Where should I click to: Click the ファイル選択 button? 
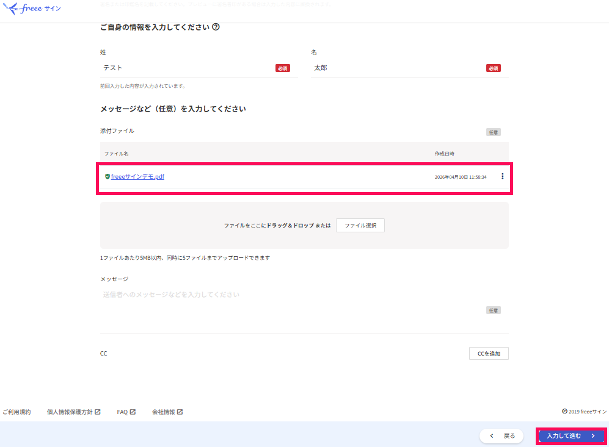[360, 225]
